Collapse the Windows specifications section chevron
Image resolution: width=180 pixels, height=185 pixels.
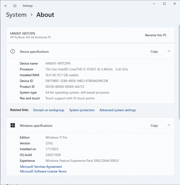tap(169, 125)
